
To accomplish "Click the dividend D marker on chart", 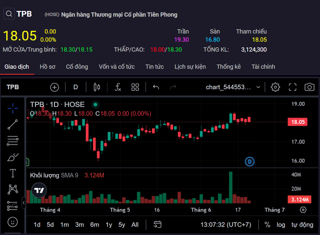I will pos(249,162).
